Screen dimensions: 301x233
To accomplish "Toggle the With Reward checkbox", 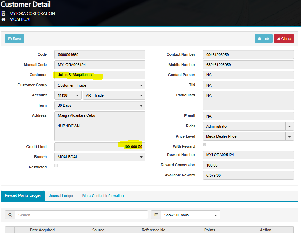I will [205, 145].
